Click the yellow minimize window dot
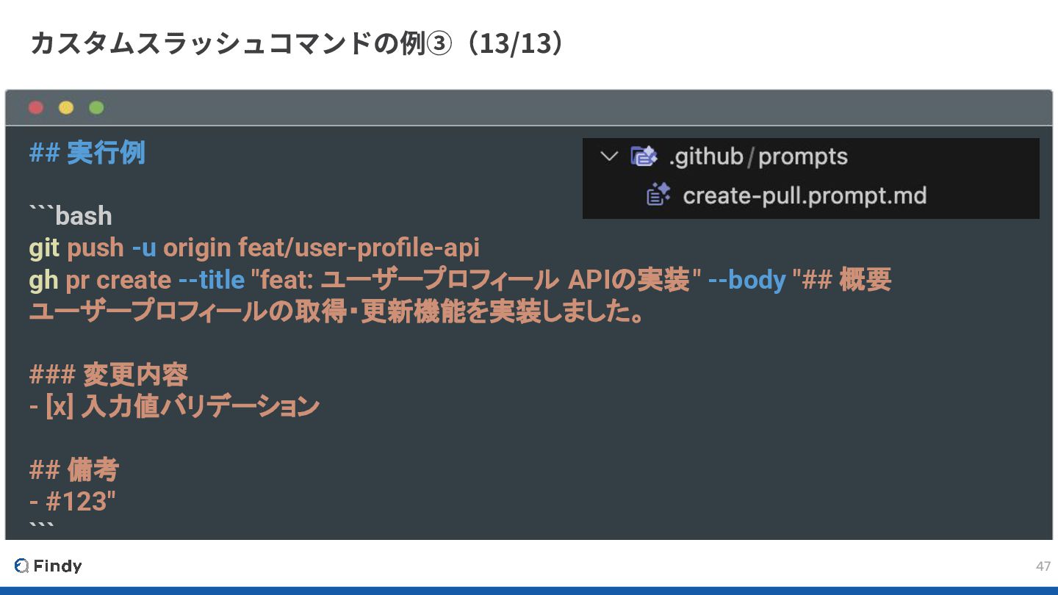The image size is (1058, 595). (66, 108)
